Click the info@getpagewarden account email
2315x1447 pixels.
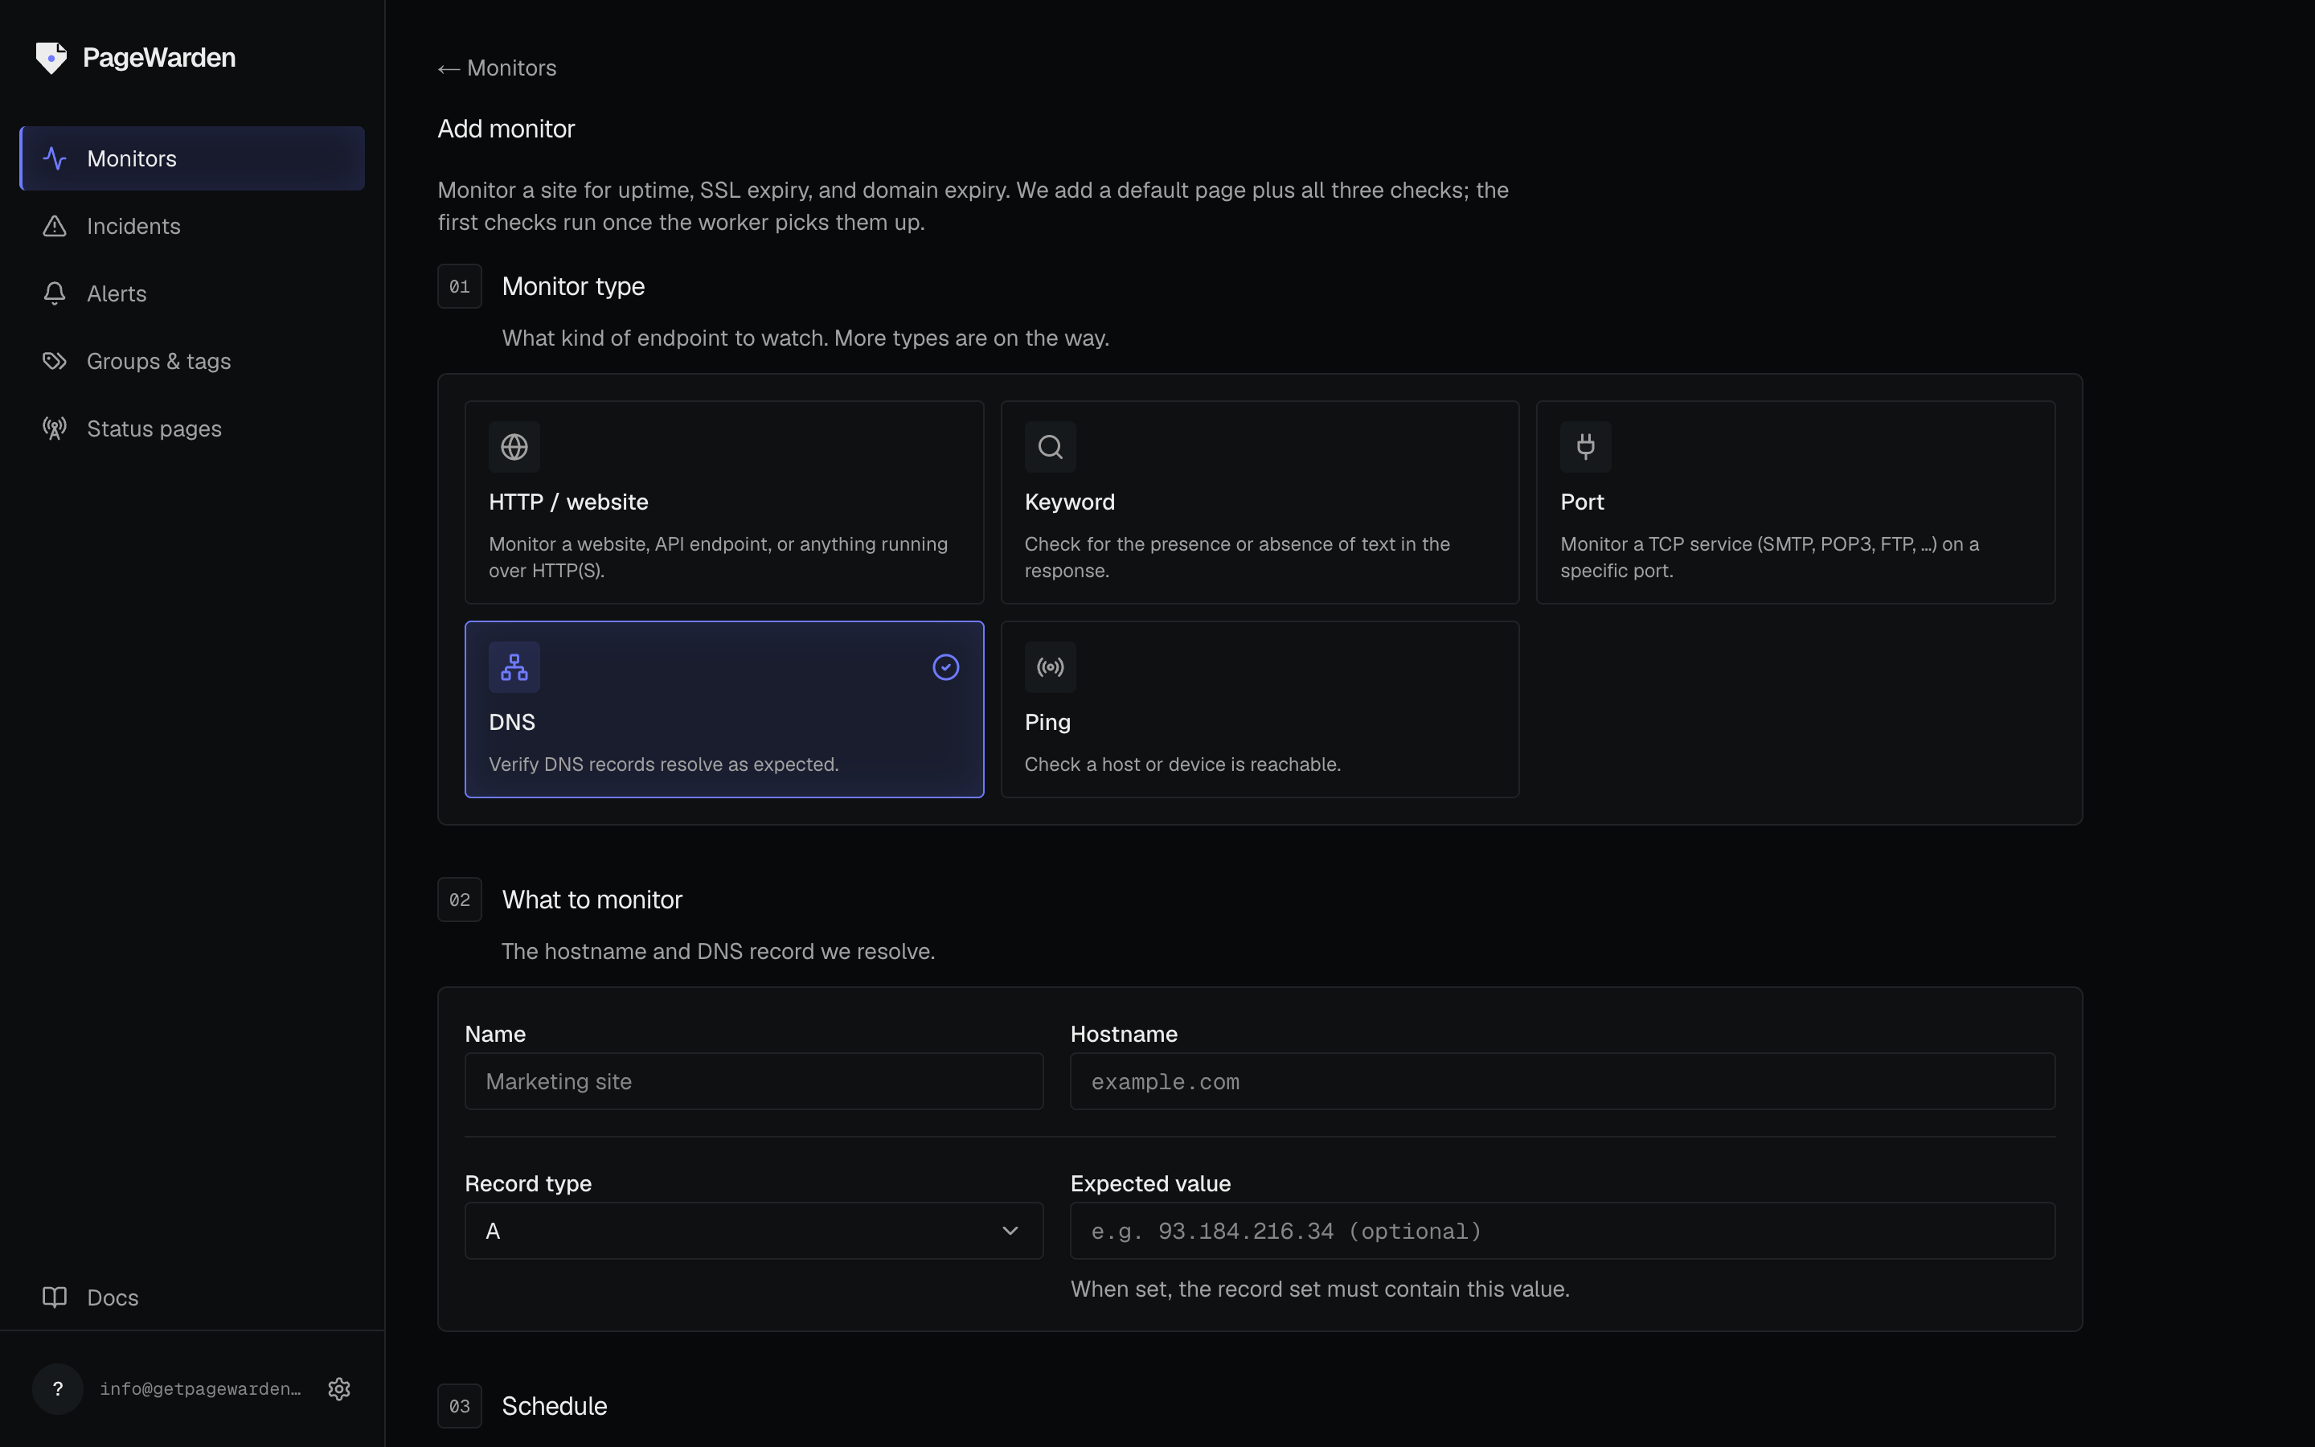[x=200, y=1388]
